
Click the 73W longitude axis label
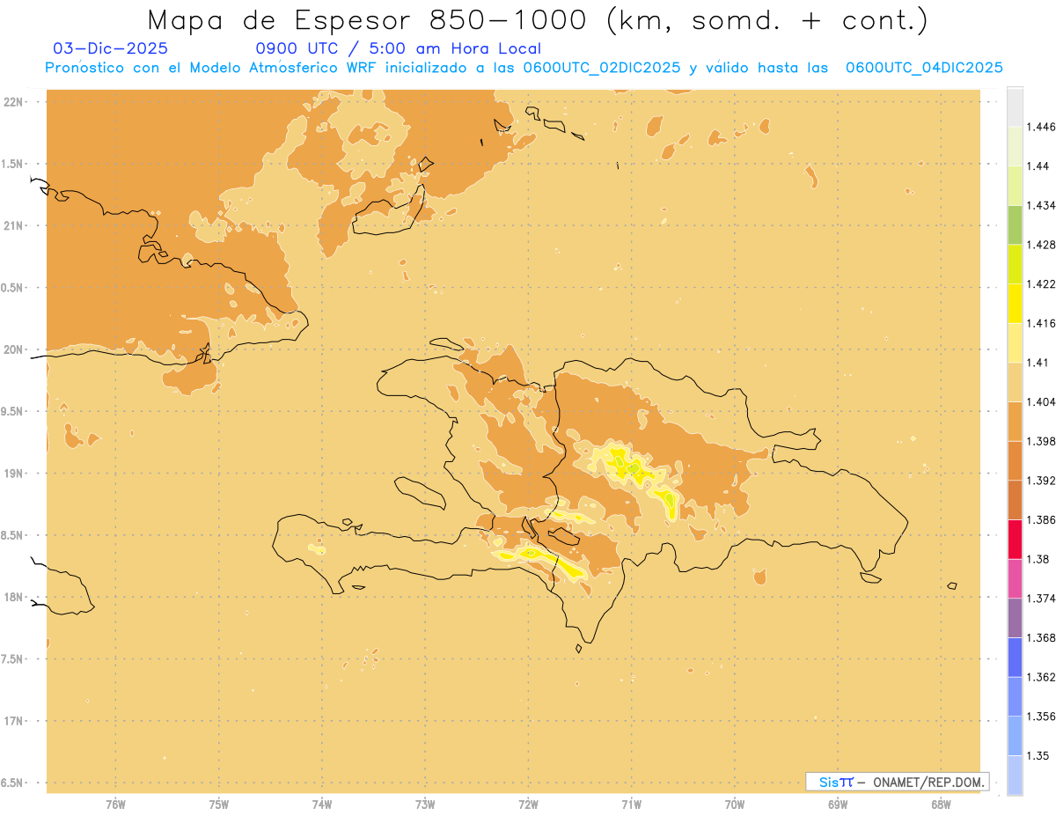click(x=425, y=805)
